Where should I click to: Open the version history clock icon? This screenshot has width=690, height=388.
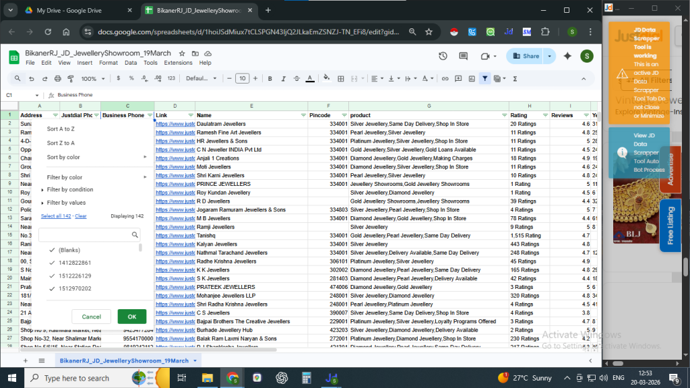[x=443, y=56]
